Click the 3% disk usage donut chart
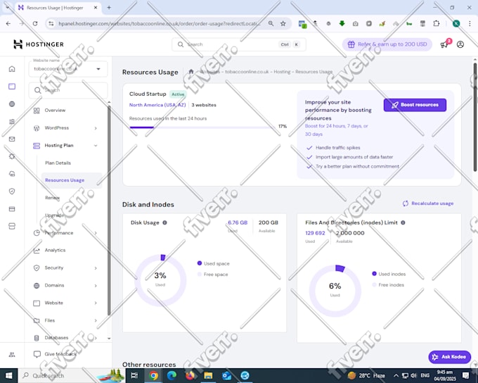This screenshot has width=478, height=383. [x=160, y=280]
